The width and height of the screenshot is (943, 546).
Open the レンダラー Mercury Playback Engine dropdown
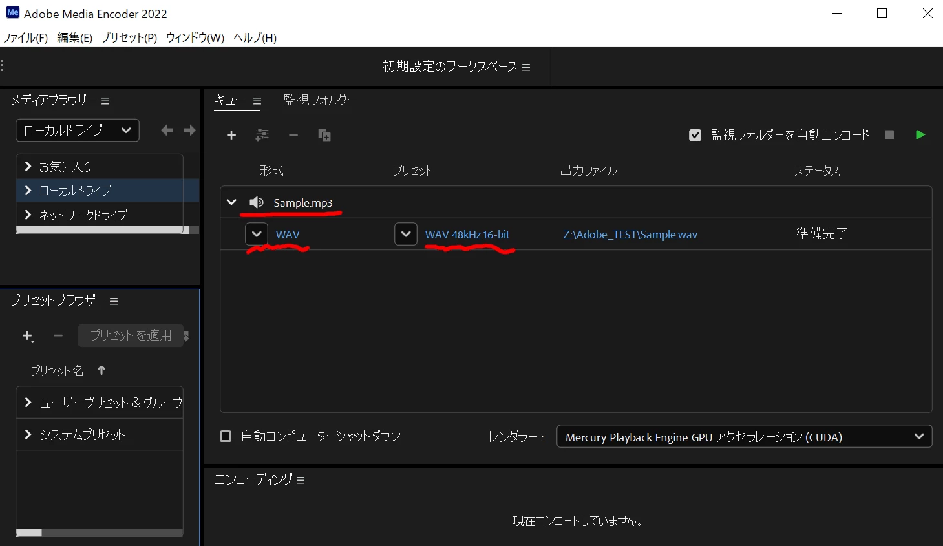tap(744, 436)
